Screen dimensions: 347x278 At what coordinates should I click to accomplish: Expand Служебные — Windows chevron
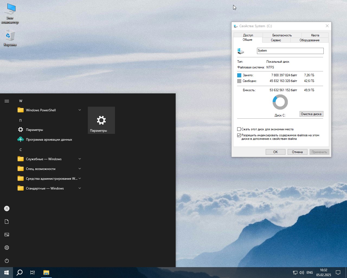pyautogui.click(x=80, y=159)
